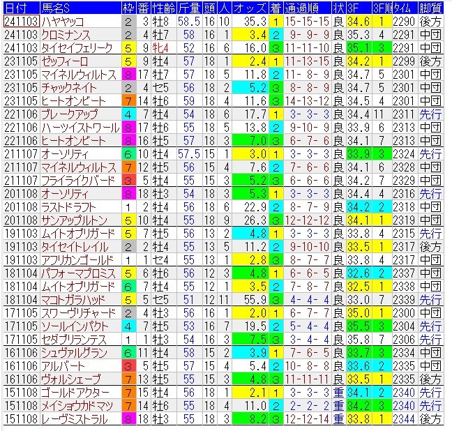452x431 pixels.
Task: Click the pink frame cell in レーヴミストラル row
Action: [128, 419]
